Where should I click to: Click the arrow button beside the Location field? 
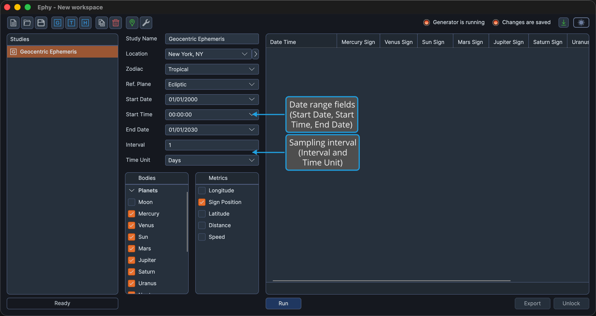coord(255,54)
